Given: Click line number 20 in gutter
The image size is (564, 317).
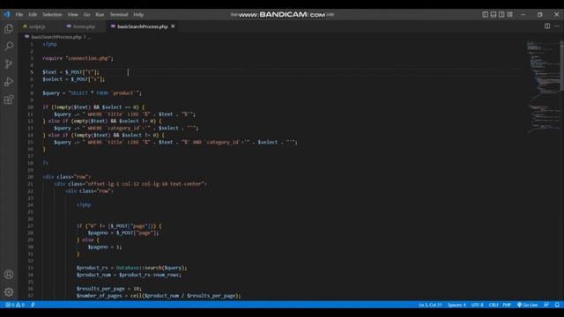Looking at the screenshot, I should tap(31, 177).
